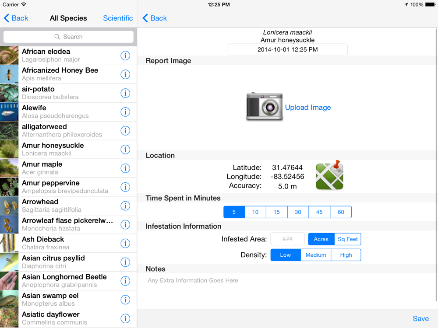The image size is (438, 328).
Task: Open info for Amur maple
Action: coord(125,168)
